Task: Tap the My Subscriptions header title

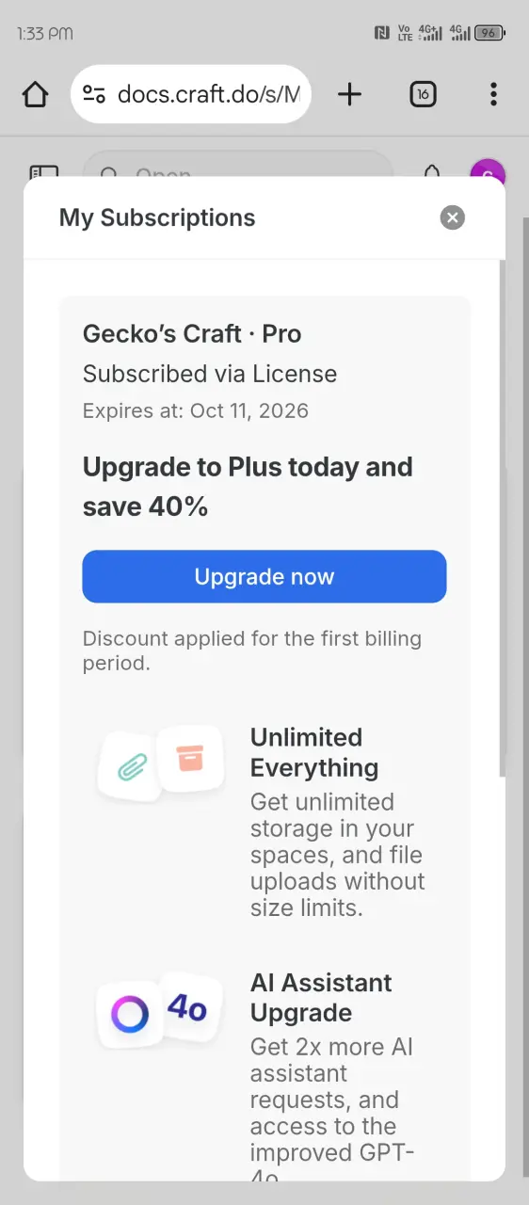Action: click(x=157, y=217)
